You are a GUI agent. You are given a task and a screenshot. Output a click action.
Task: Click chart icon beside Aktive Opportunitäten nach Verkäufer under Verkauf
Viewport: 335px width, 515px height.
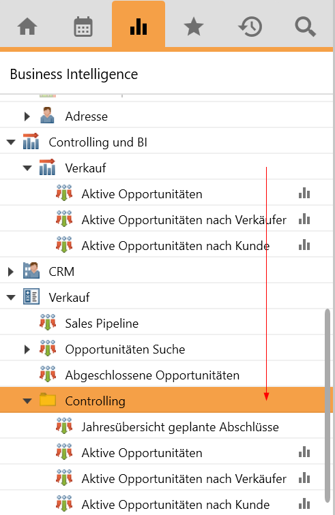click(x=304, y=219)
